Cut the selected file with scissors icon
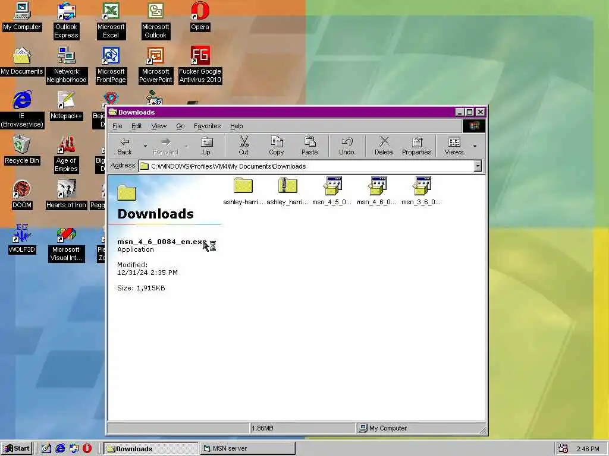Viewport: 609px width, 456px height. tap(243, 146)
